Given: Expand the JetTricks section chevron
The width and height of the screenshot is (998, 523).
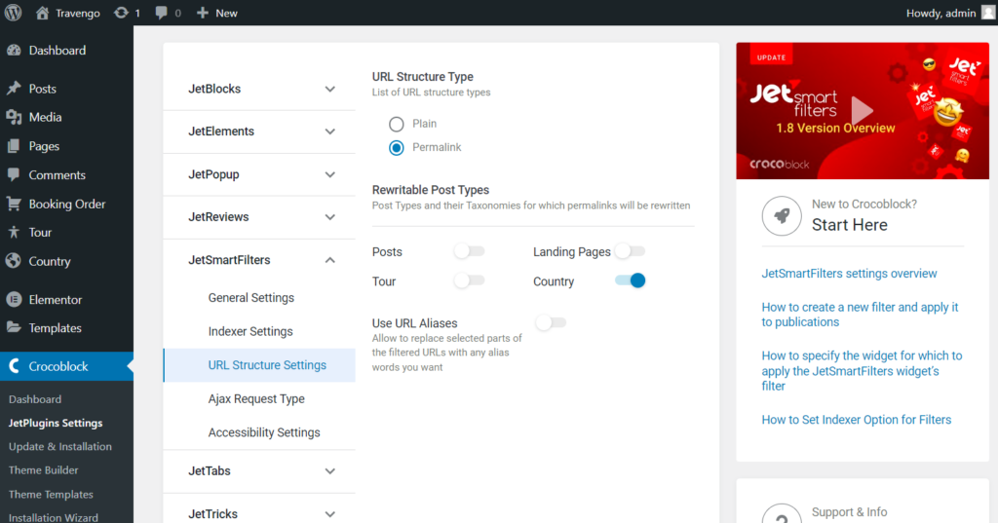Looking at the screenshot, I should coord(329,513).
